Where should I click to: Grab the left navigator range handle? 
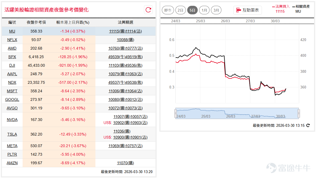(176, 113)
